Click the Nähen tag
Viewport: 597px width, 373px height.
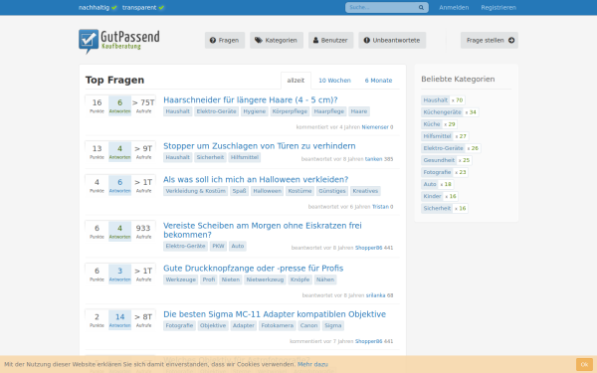(325, 280)
